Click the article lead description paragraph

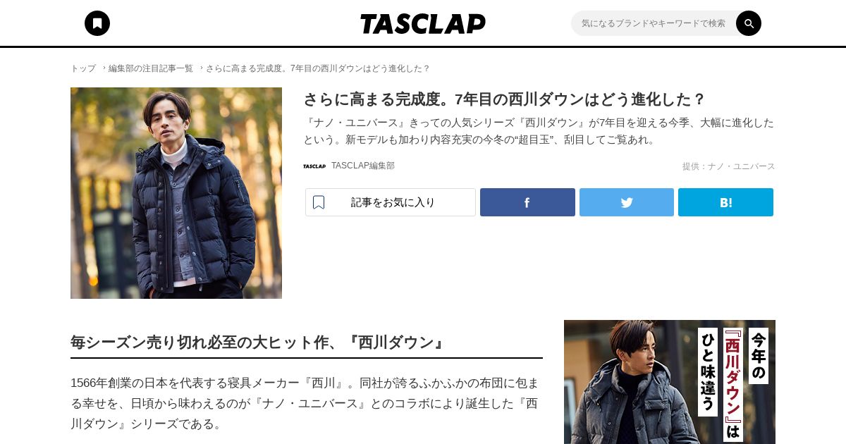click(539, 131)
